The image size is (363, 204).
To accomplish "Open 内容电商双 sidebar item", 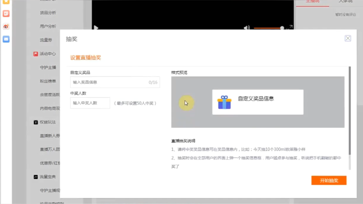I will [50, 108].
